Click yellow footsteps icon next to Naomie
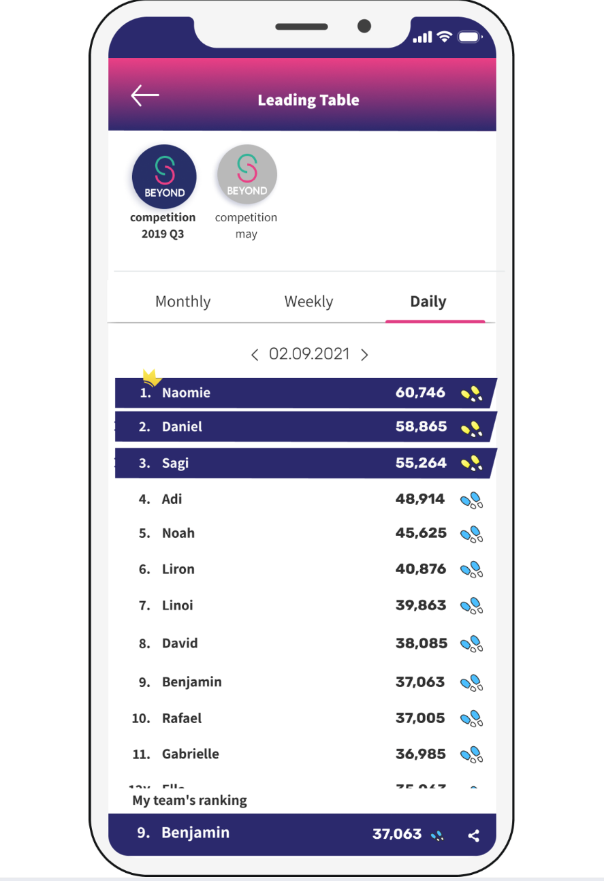This screenshot has height=881, width=604. pyautogui.click(x=472, y=394)
